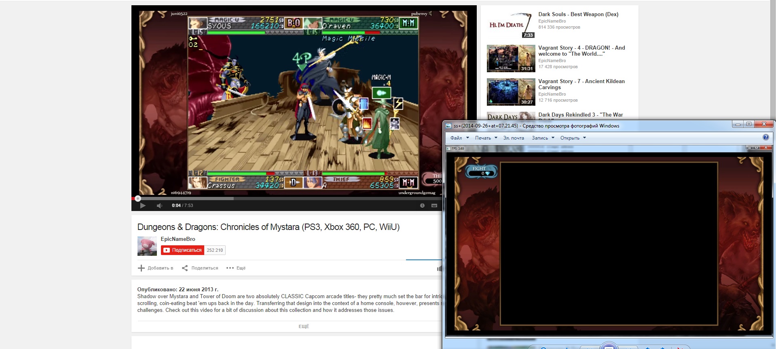Subscribe with the red Подписаться button
This screenshot has width=776, height=349.
point(182,250)
